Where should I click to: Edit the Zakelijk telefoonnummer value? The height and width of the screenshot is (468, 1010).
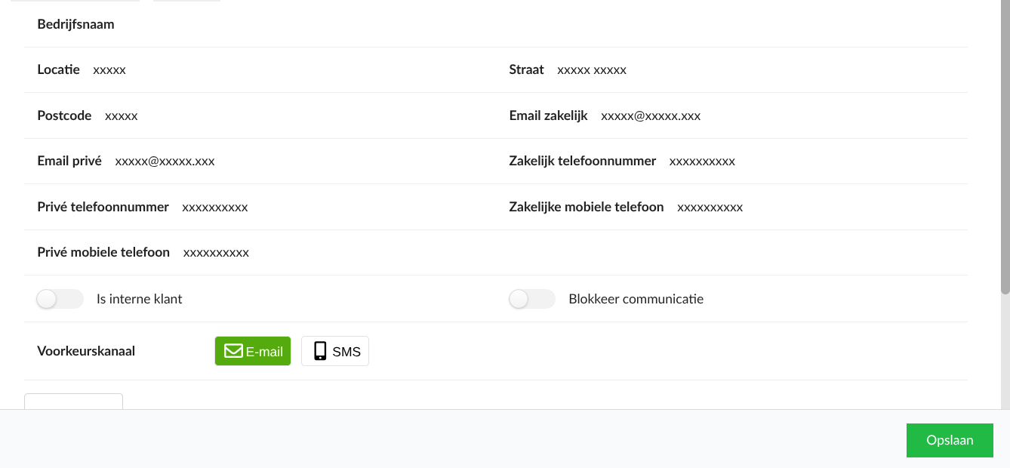tap(702, 162)
